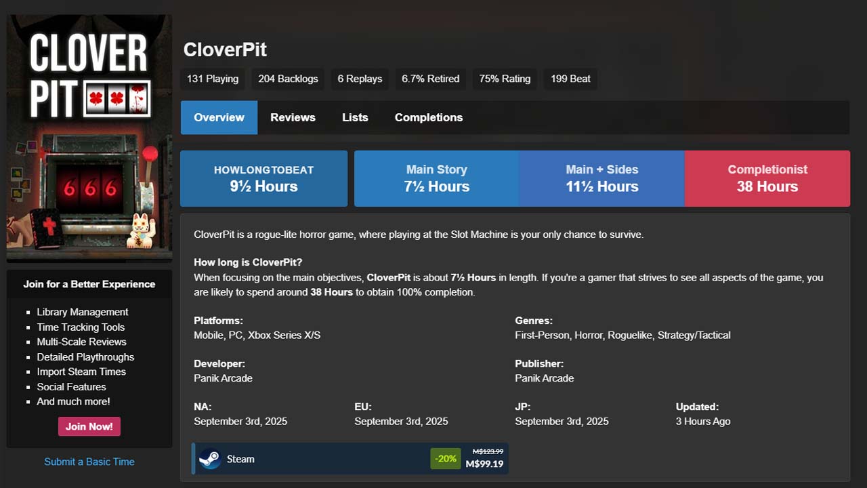Screen dimensions: 867x488
Task: Select the Main + Sides time tile
Action: (601, 178)
